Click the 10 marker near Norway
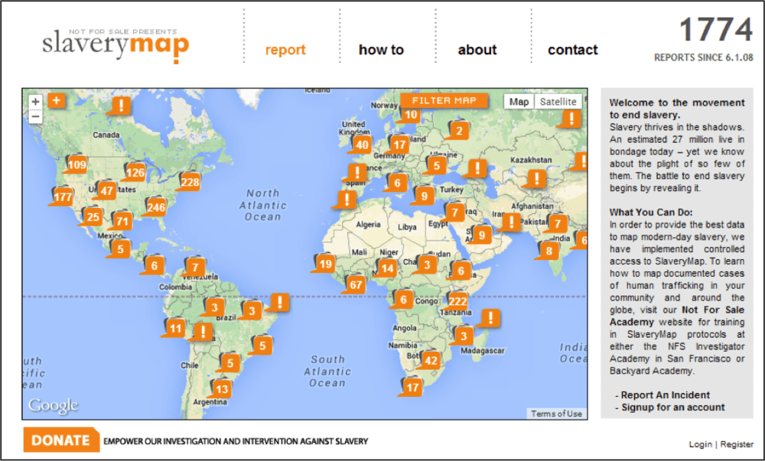This screenshot has height=461, width=765. tap(410, 115)
